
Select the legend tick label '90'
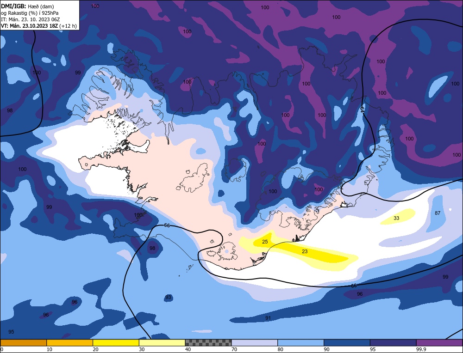[326, 349]
